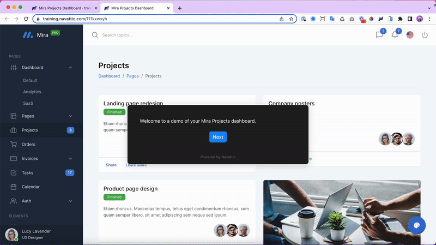Screen dimensions: 436x245
Task: Open the browser profile avatar
Action: (x=419, y=19)
